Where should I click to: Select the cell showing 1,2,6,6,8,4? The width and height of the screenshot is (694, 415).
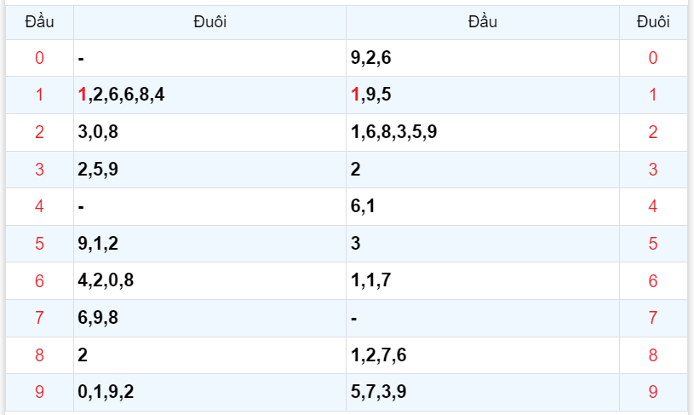[x=121, y=95]
